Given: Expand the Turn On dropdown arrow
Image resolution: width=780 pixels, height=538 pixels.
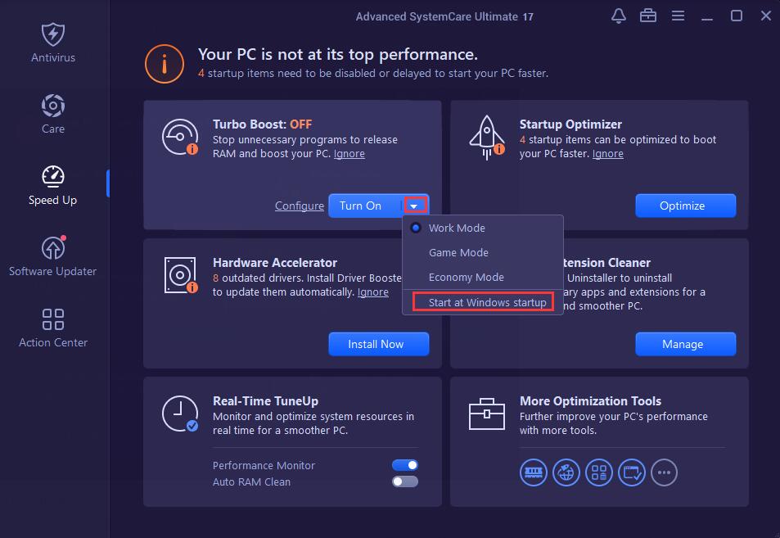Looking at the screenshot, I should 414,206.
